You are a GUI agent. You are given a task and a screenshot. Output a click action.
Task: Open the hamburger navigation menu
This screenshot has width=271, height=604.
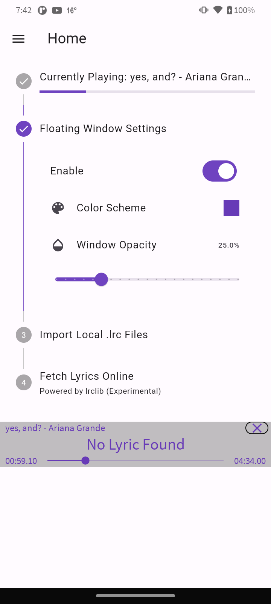tap(18, 39)
